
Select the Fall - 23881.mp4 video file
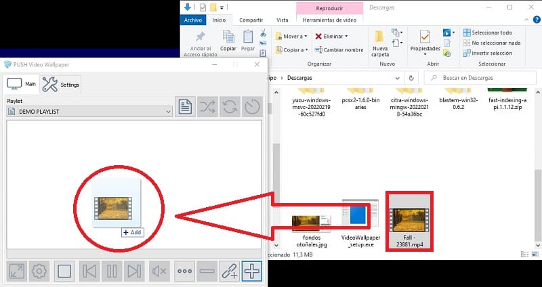409,221
